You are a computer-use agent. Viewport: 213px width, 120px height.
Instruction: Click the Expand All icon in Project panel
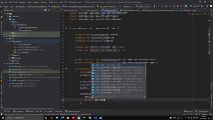(49, 10)
